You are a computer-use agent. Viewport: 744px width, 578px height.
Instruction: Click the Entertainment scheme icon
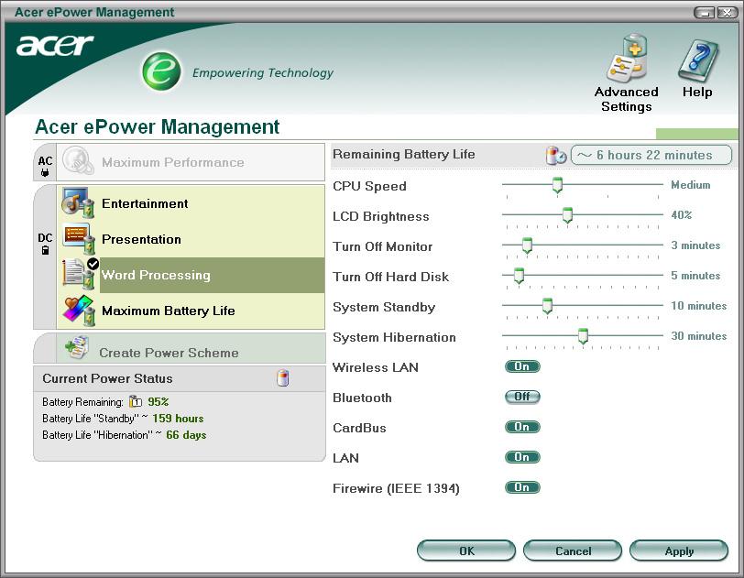[78, 203]
